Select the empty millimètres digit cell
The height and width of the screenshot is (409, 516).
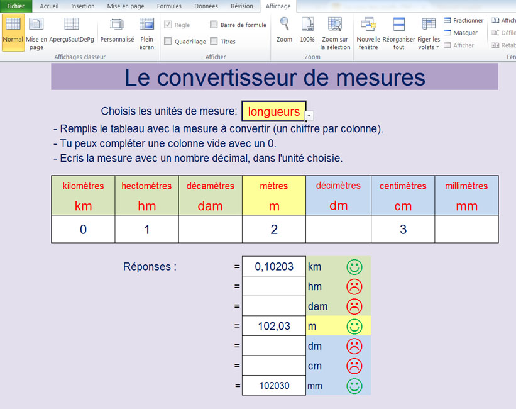click(466, 229)
